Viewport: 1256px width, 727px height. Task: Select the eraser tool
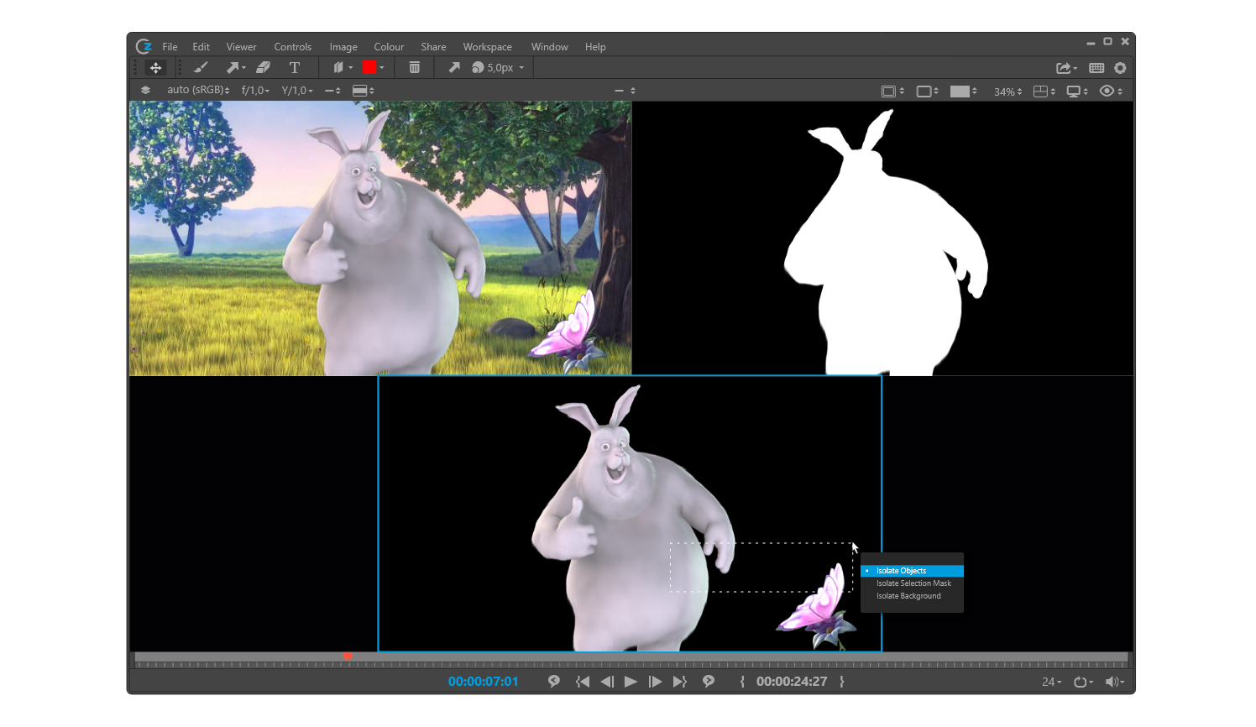click(x=263, y=68)
